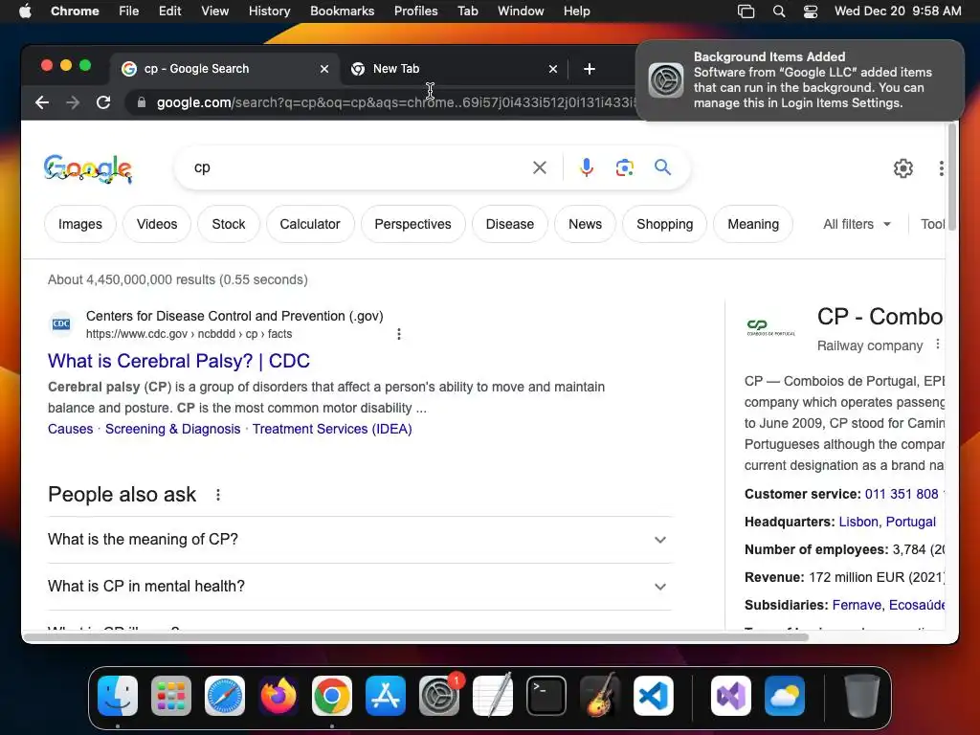The width and height of the screenshot is (980, 735).
Task: Click the browser forward arrow
Action: coord(73,102)
